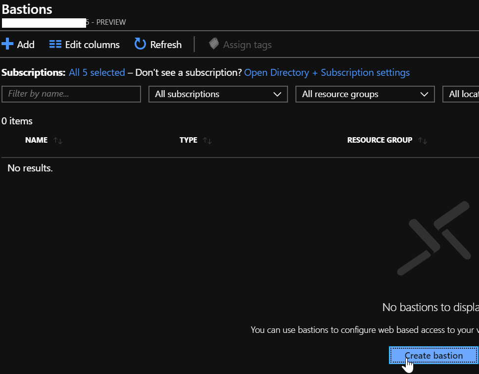Click the grey Assign tags icon
The width and height of the screenshot is (479, 374).
pyautogui.click(x=214, y=44)
